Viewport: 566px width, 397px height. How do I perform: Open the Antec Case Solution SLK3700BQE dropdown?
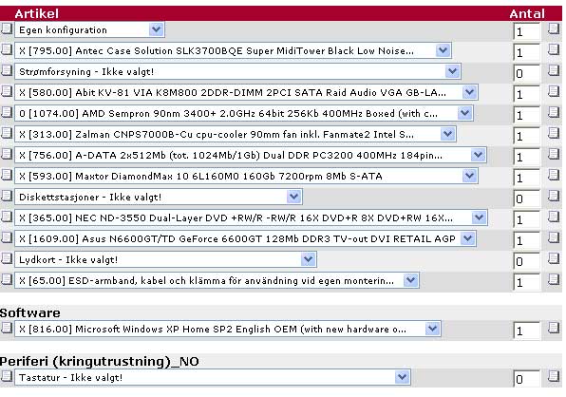[233, 50]
